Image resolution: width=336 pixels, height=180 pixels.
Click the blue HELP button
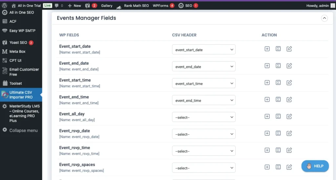click(x=315, y=166)
